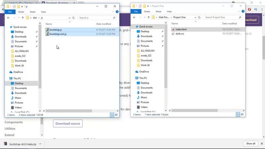The width and height of the screenshot is (265, 149).
Task: Open Quick access in Project One sidebar
Action: [146, 26]
